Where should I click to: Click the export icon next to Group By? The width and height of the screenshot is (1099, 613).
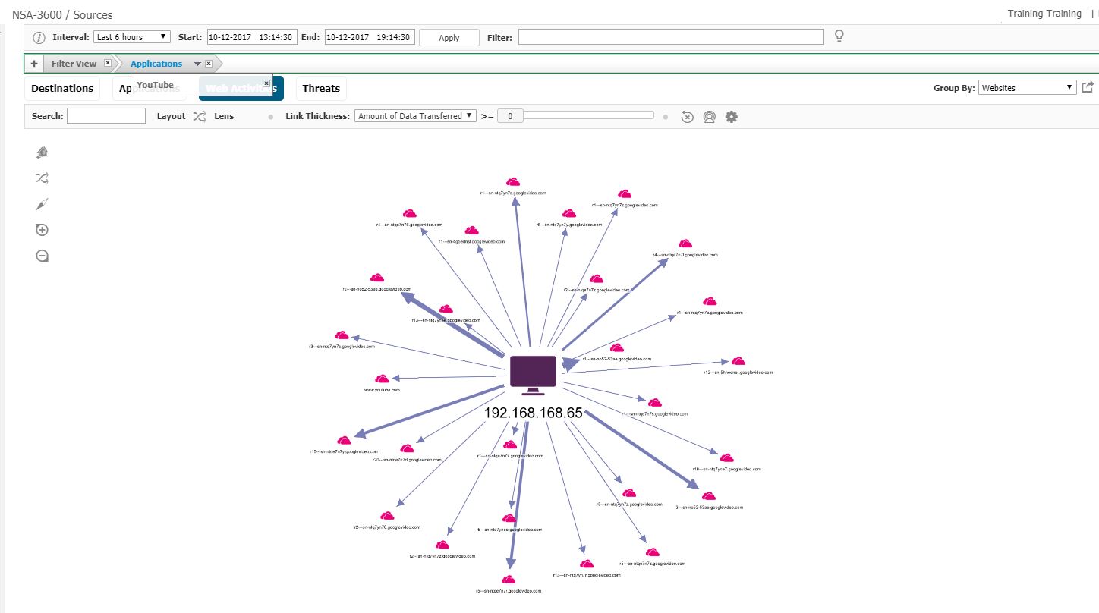(1088, 87)
